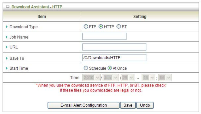This screenshot has height=114, width=201.
Task: Open the hour dropdown showing 16
Action: point(149,78)
